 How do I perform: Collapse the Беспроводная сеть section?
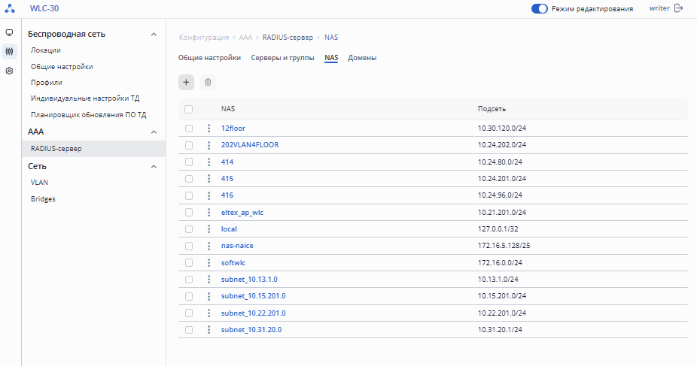154,35
